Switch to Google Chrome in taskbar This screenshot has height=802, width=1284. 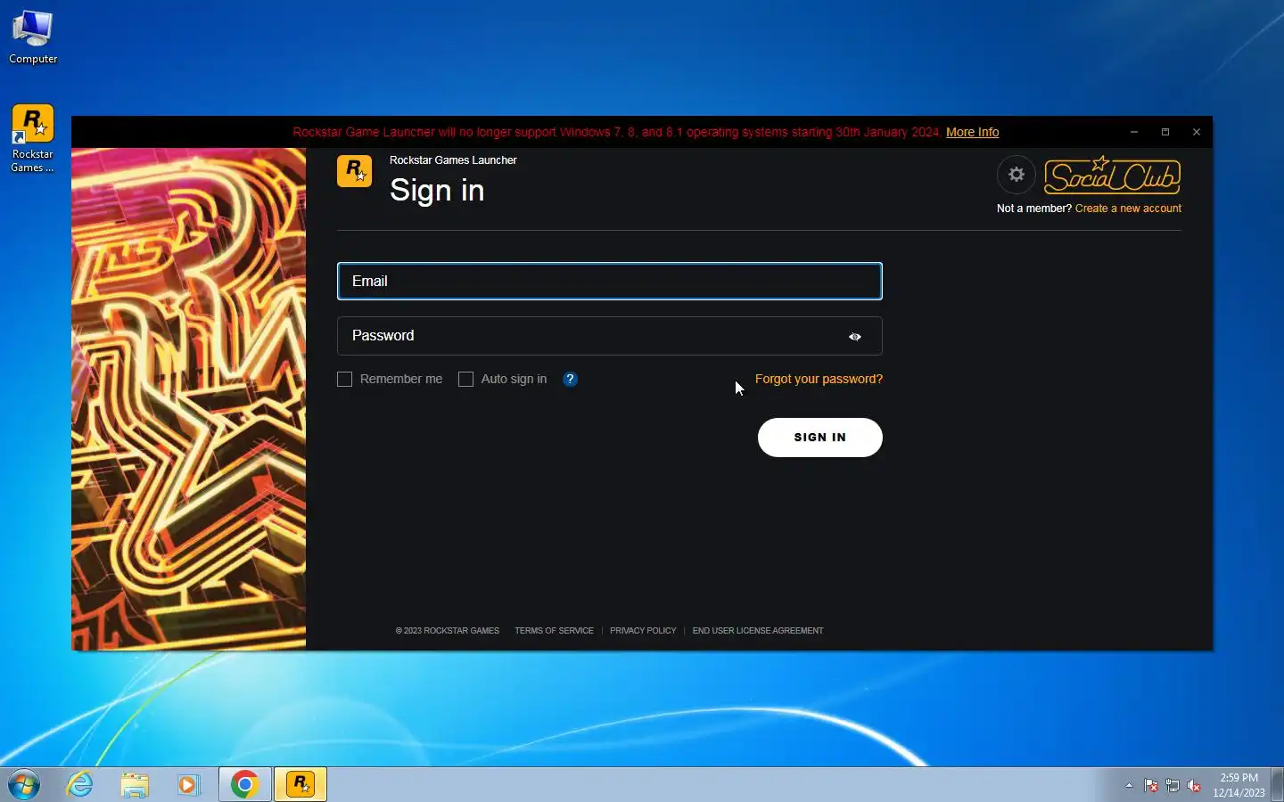click(245, 784)
